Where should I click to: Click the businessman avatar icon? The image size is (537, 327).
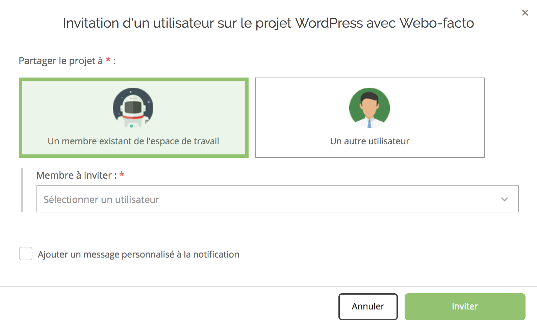[369, 108]
